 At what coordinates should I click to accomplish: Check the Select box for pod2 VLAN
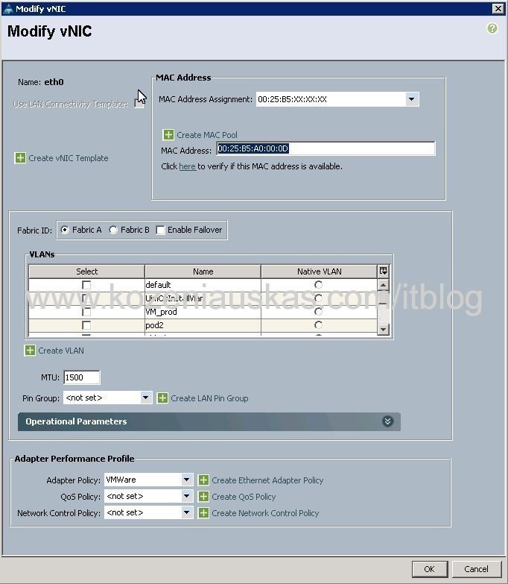[86, 325]
